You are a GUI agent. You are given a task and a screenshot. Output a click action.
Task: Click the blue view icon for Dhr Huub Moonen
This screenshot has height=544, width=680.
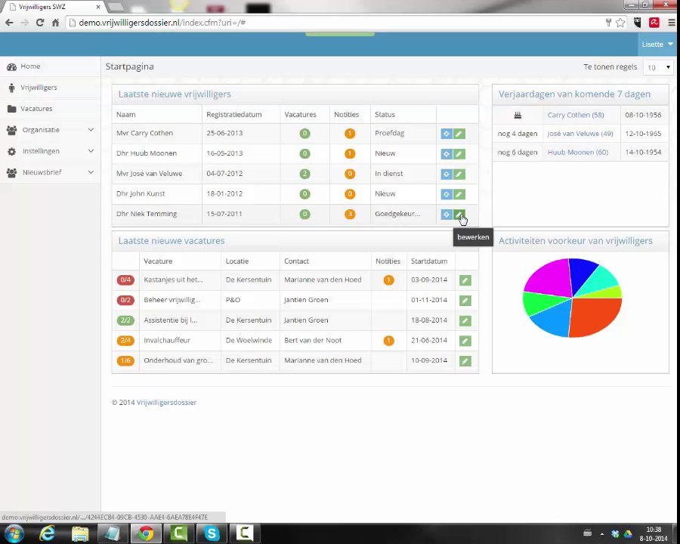coord(447,153)
